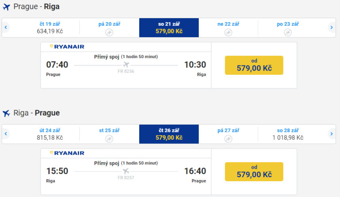Show earlier outbound dates with left arrow
340x197 pixels.
coord(6,27)
